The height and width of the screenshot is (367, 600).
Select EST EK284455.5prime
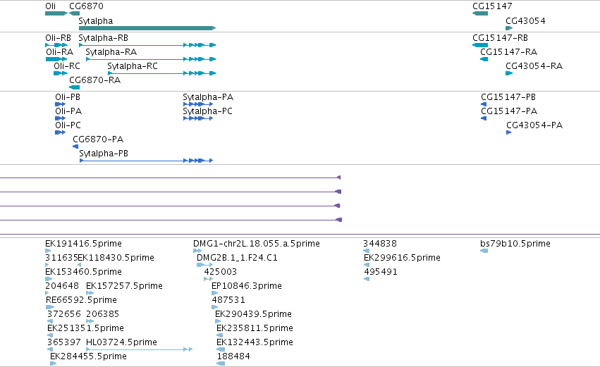53,363
